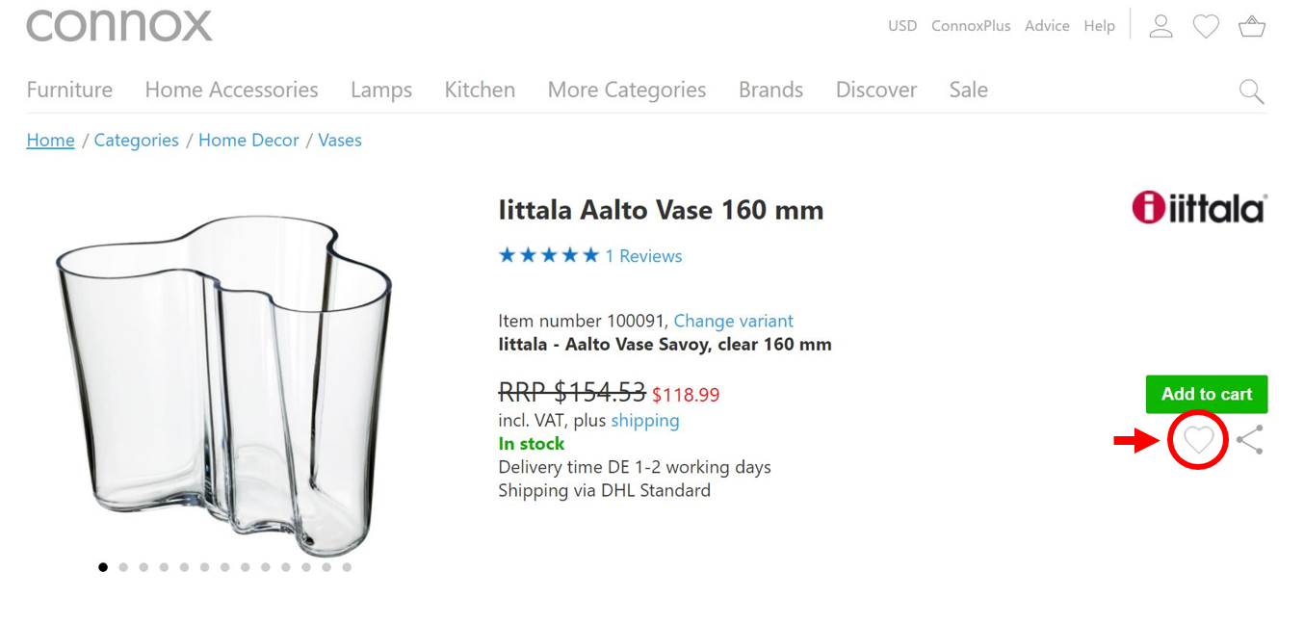1304x623 pixels.
Task: Open the user account icon
Action: (1161, 26)
